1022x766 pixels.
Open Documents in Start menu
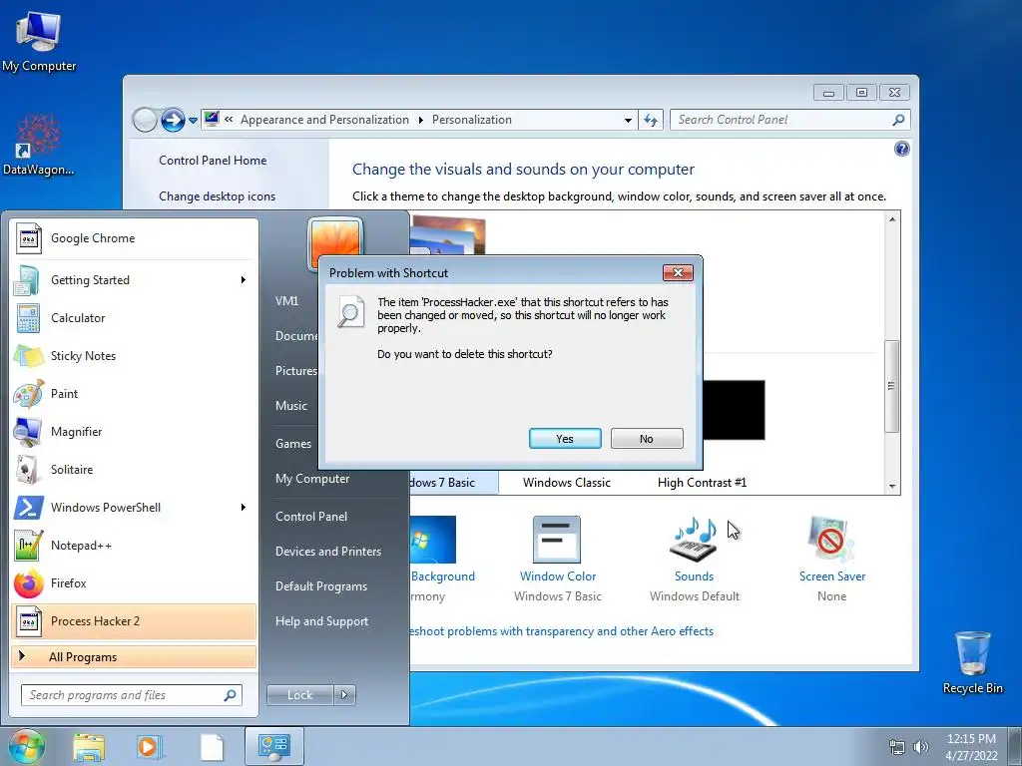pyautogui.click(x=295, y=335)
